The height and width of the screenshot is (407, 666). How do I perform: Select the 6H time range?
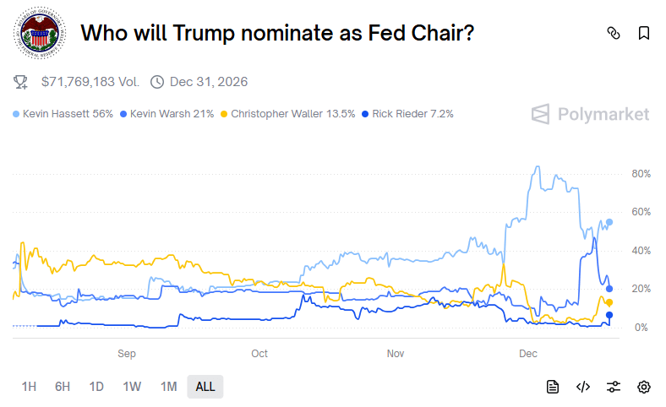(63, 387)
